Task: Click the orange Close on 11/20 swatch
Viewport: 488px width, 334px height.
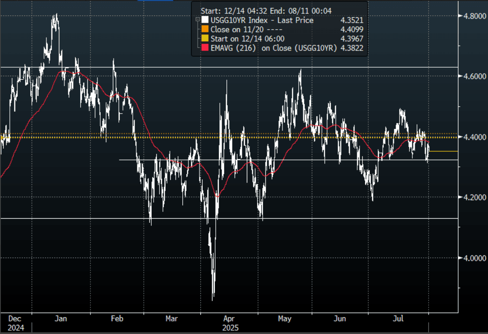Action: (x=205, y=29)
